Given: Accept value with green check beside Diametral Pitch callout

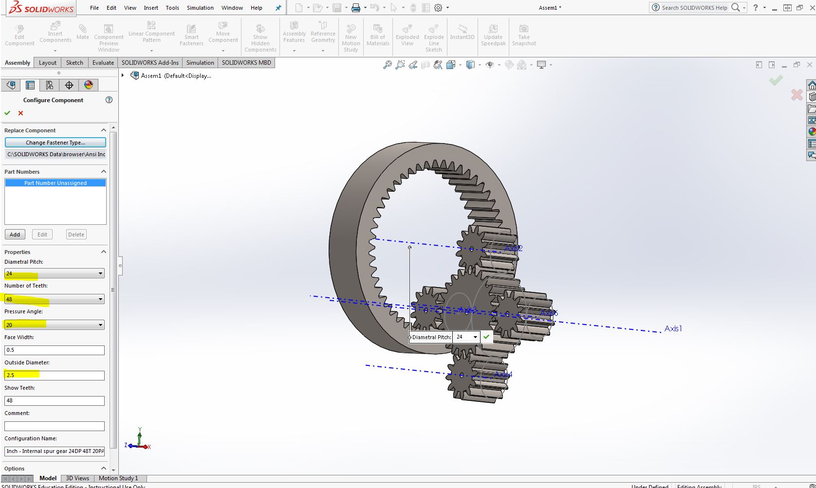Looking at the screenshot, I should pyautogui.click(x=486, y=337).
